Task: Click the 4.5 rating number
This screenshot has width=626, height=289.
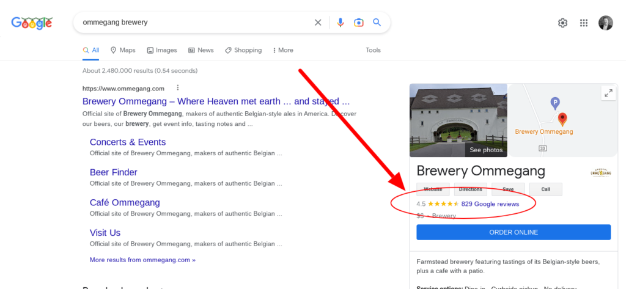Action: pos(421,204)
